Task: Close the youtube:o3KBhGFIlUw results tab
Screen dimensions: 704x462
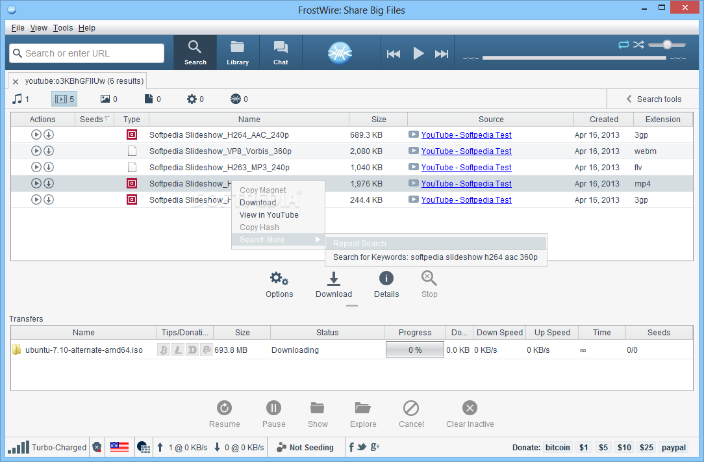Action: 16,82
